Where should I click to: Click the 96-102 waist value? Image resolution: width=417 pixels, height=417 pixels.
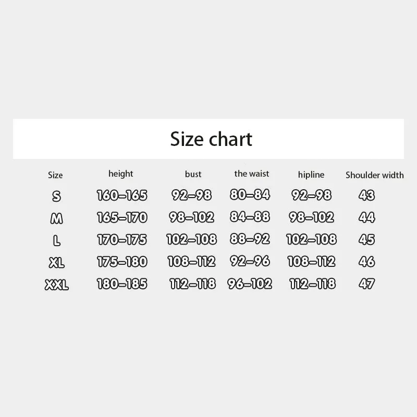[x=250, y=284]
